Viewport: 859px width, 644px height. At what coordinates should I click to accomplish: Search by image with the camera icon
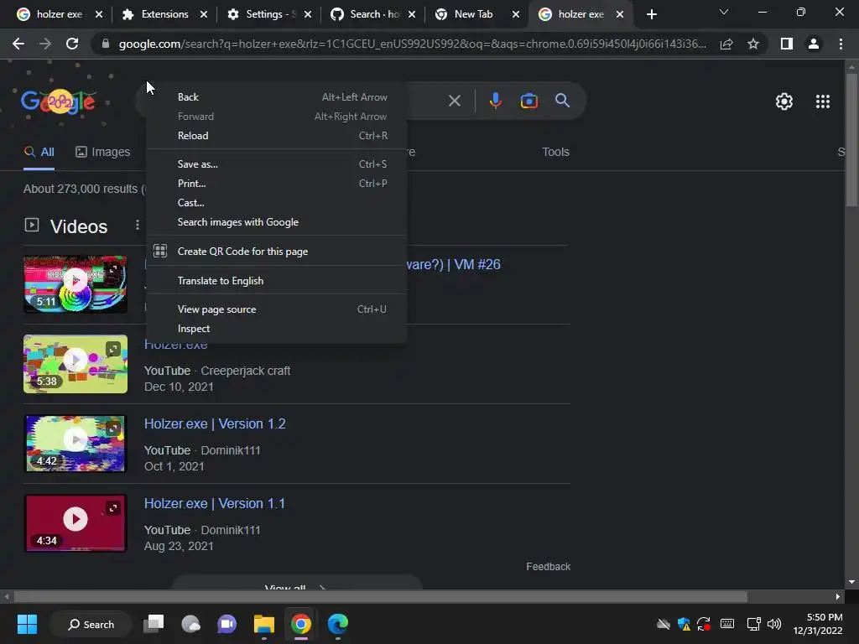pyautogui.click(x=528, y=101)
